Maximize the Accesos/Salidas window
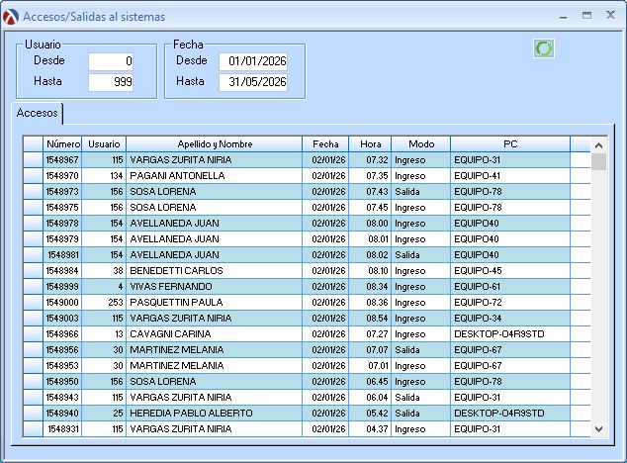 click(x=586, y=16)
